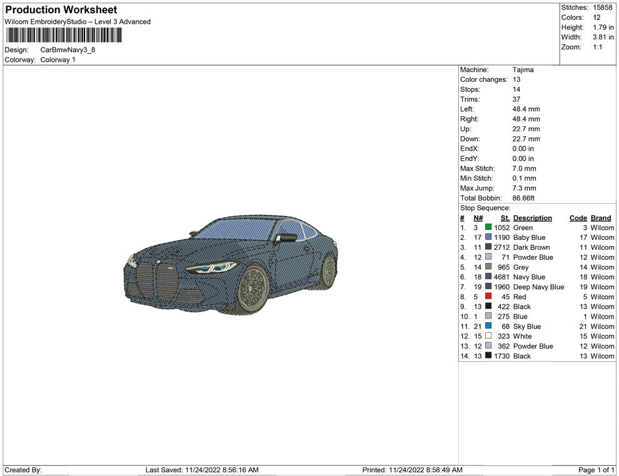619x476 pixels.
Task: Click the Description column header
Action: pos(532,218)
